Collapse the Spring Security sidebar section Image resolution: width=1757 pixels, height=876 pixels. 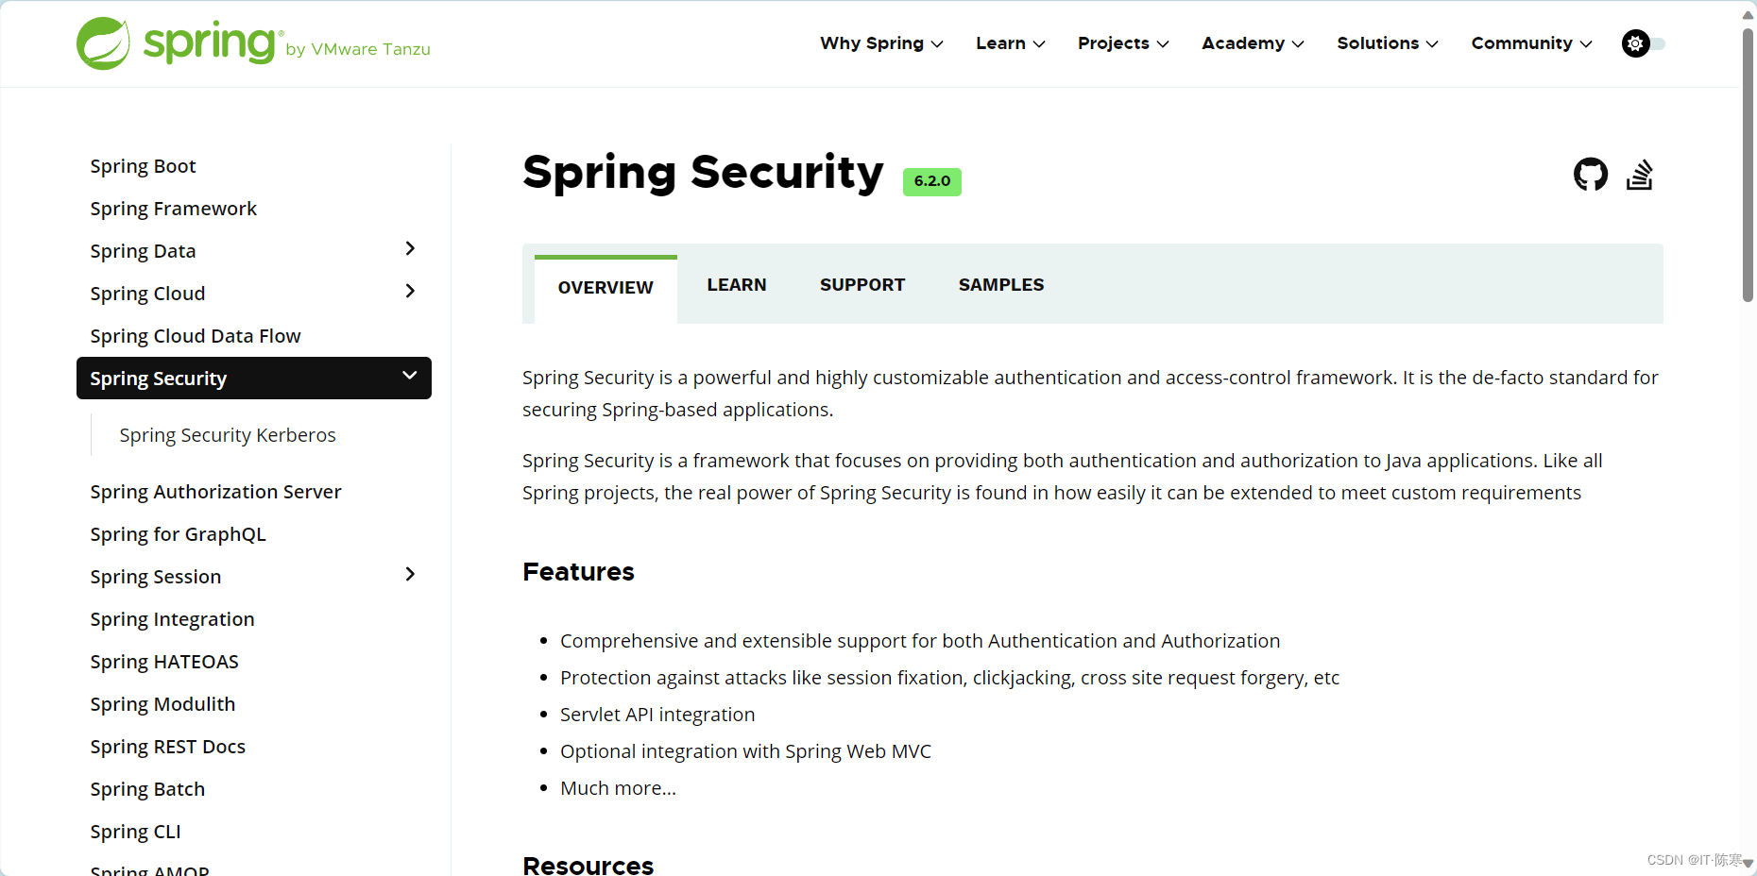(410, 376)
